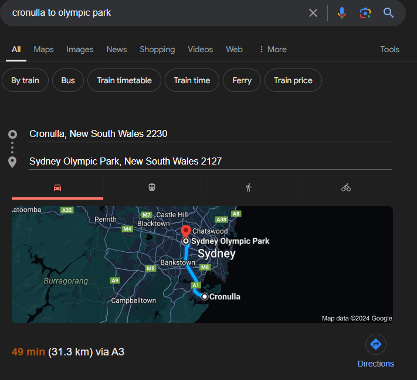Click the origin circle icon beside Cronulla
417x380 pixels.
click(x=12, y=134)
